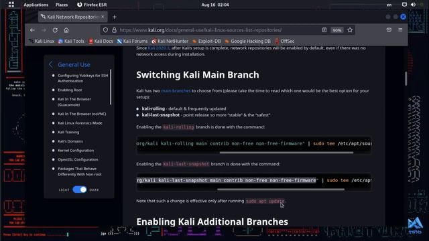Open Kali In The Browser (Guacamole)
This screenshot has height=241, width=429.
point(74,102)
